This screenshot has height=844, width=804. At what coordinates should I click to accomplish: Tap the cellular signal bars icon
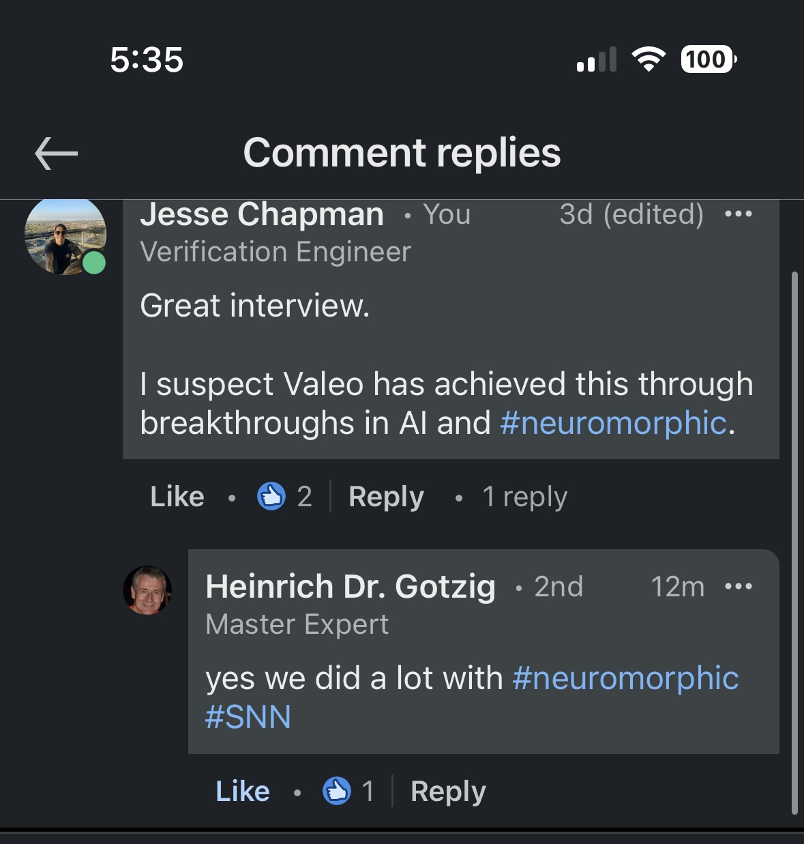click(x=597, y=59)
